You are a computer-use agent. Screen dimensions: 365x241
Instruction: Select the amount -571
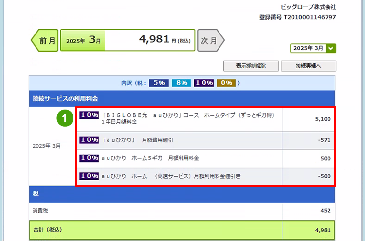point(324,140)
